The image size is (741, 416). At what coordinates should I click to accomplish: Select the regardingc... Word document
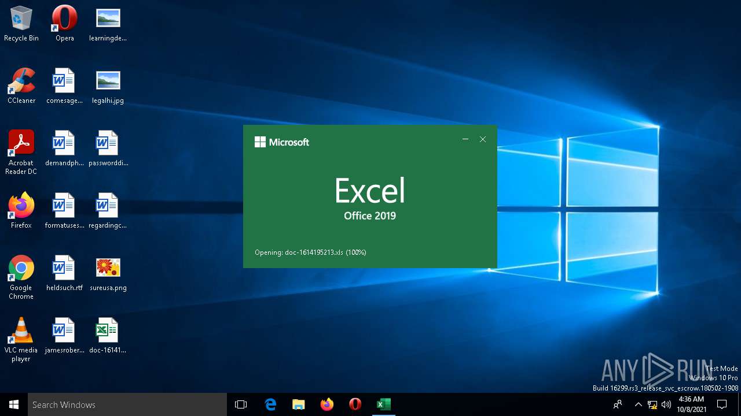click(108, 211)
